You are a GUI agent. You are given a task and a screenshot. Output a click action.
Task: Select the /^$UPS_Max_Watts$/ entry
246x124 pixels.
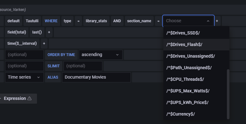point(196,91)
